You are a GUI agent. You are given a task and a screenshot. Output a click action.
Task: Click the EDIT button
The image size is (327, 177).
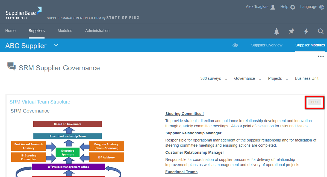click(314, 102)
